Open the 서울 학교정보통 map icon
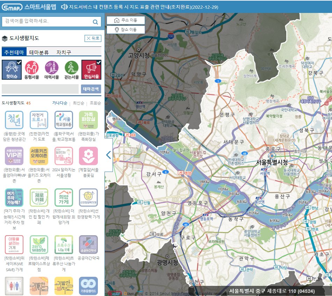 64,120
